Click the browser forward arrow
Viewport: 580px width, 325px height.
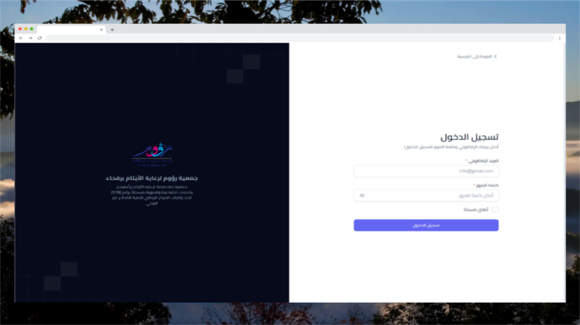(31, 38)
